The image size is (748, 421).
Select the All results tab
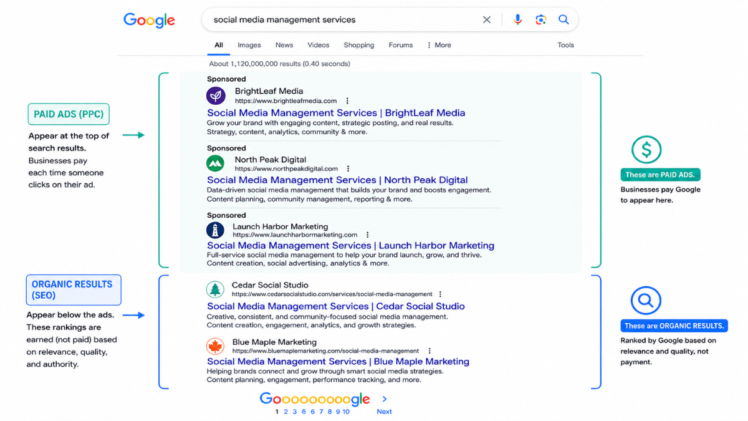click(219, 45)
